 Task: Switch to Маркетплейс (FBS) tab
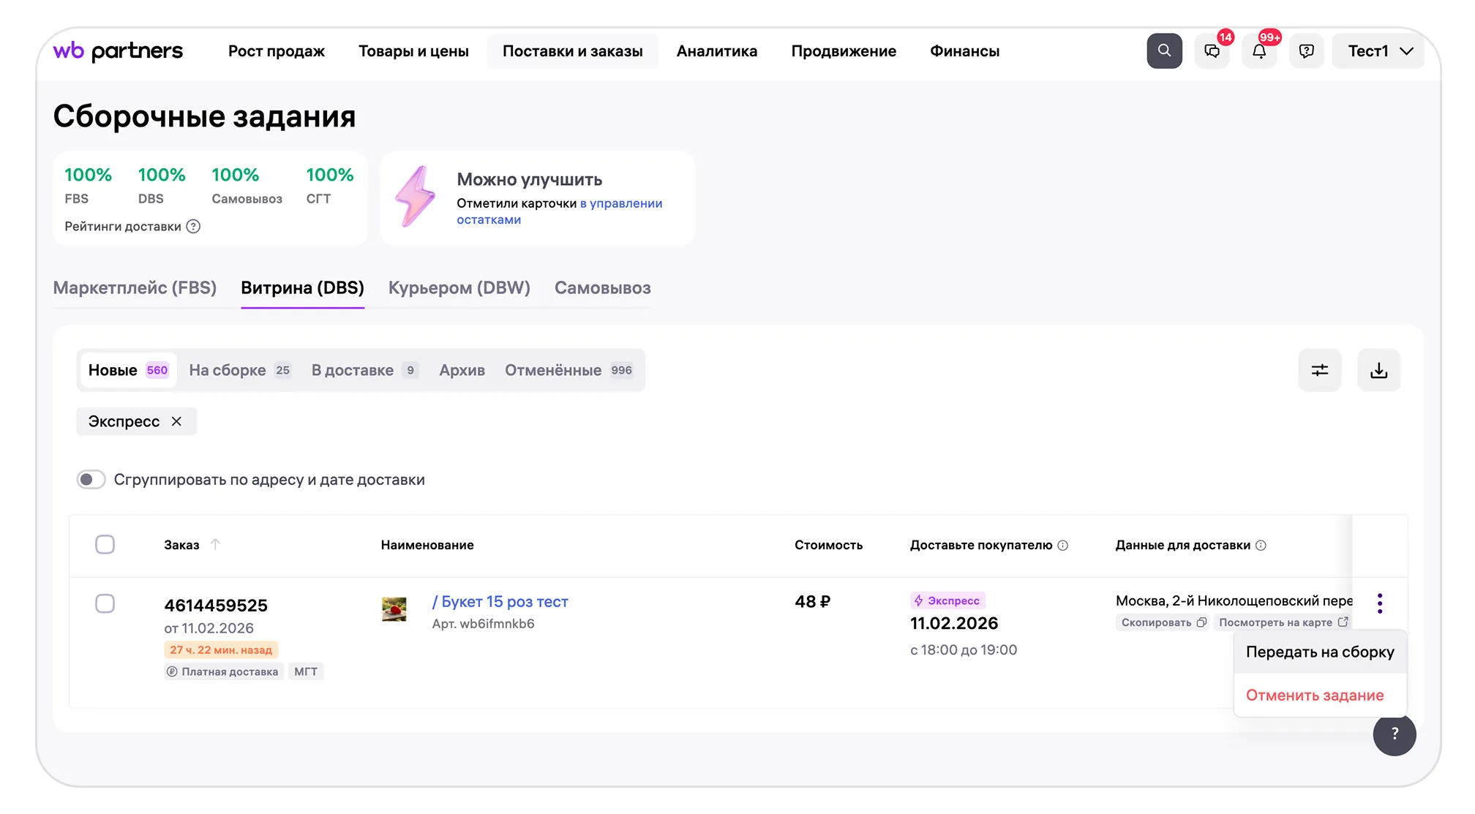[x=135, y=288]
